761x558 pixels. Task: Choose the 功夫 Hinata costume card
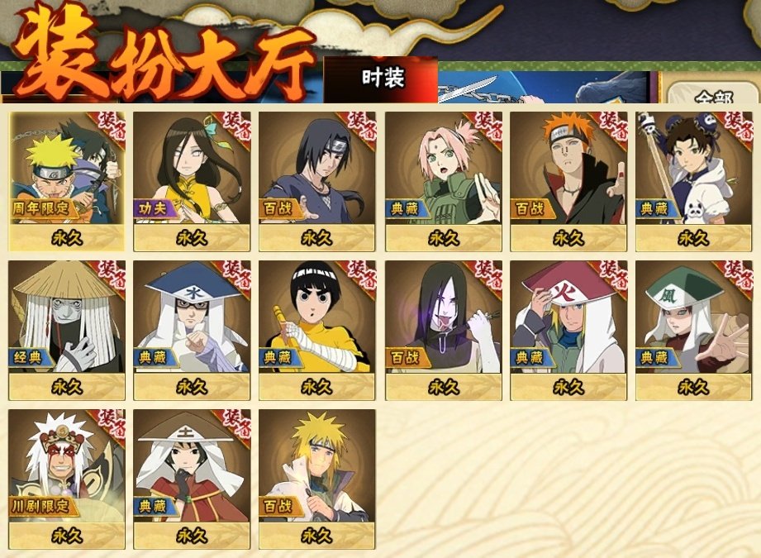coord(192,182)
